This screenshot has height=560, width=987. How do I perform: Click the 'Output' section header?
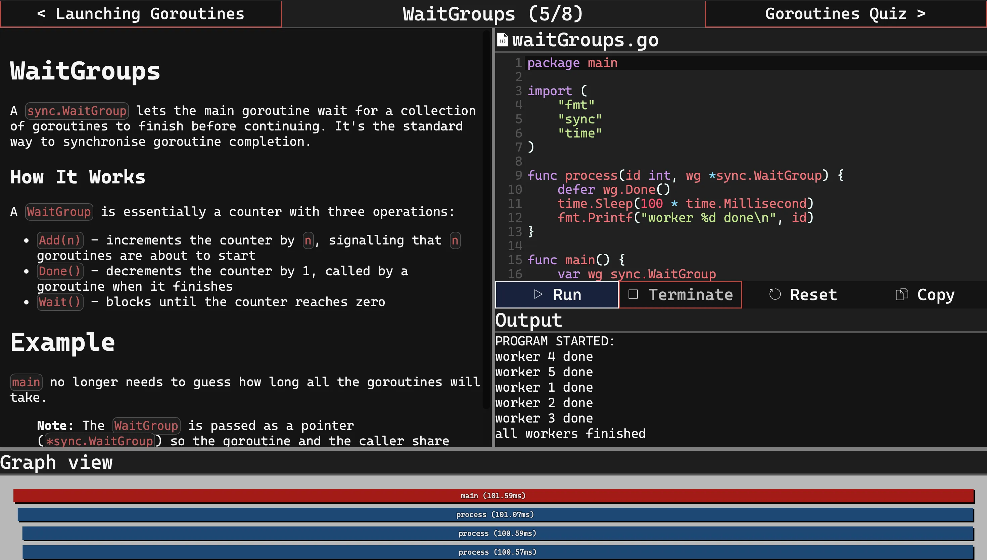528,320
